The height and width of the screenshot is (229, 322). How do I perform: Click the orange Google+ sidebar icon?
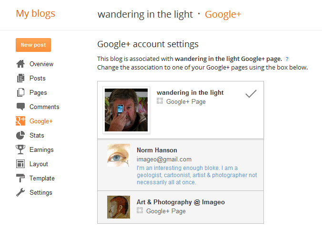[x=20, y=121]
